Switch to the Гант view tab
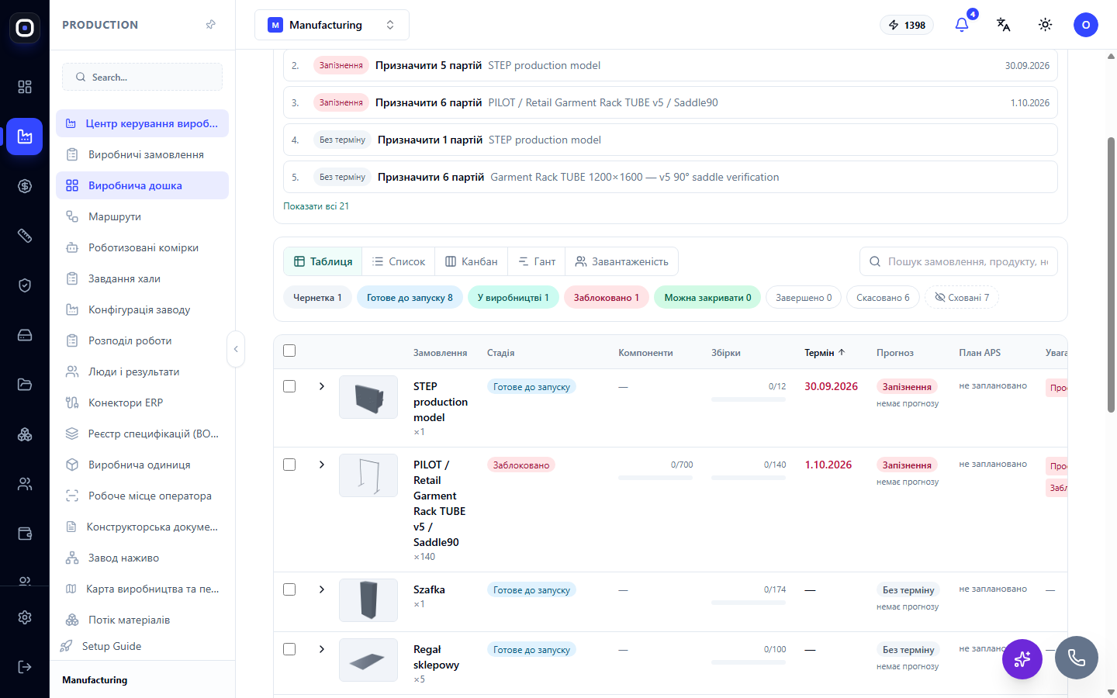The height and width of the screenshot is (698, 1117). coord(537,261)
